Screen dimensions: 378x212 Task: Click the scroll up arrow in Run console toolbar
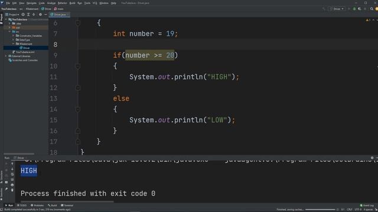coord(12,164)
